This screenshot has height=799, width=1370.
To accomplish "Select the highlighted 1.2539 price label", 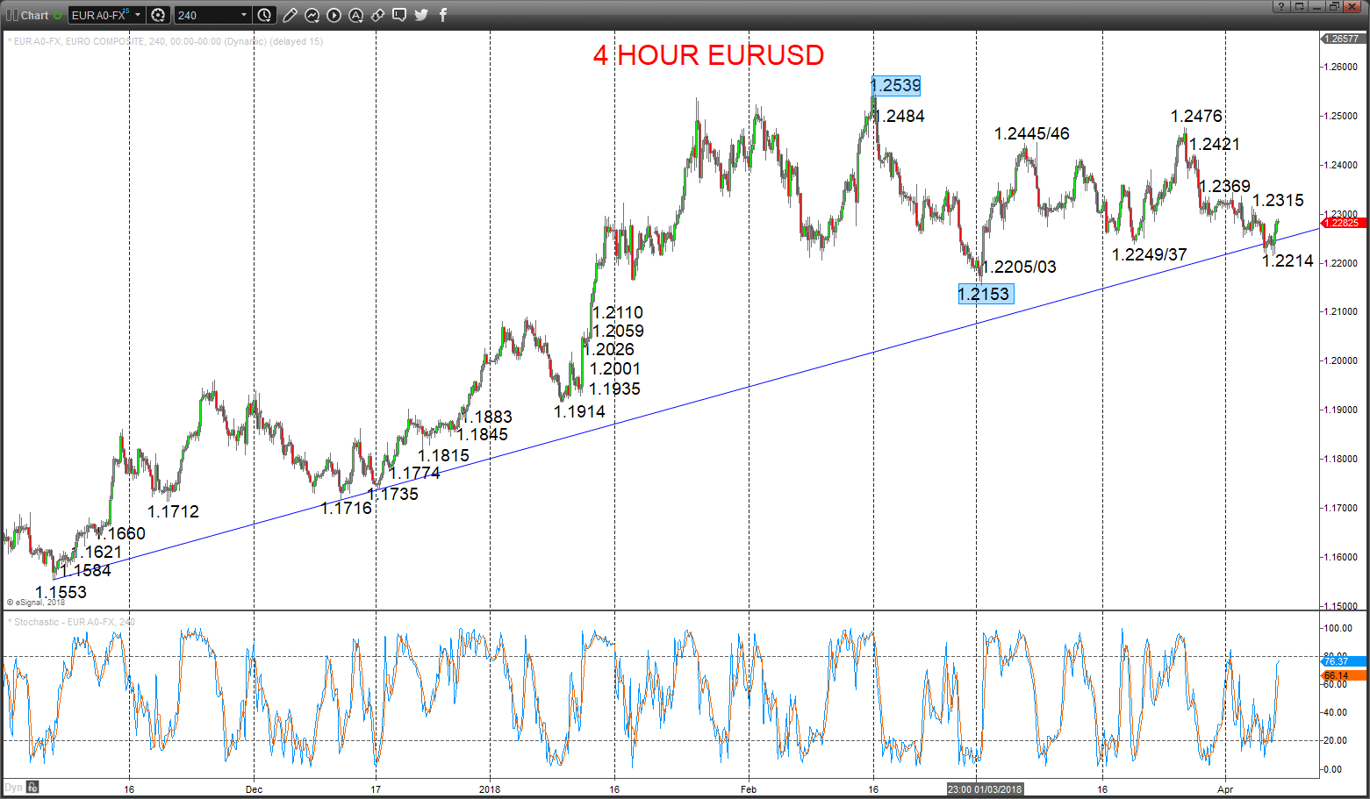I will coord(896,85).
